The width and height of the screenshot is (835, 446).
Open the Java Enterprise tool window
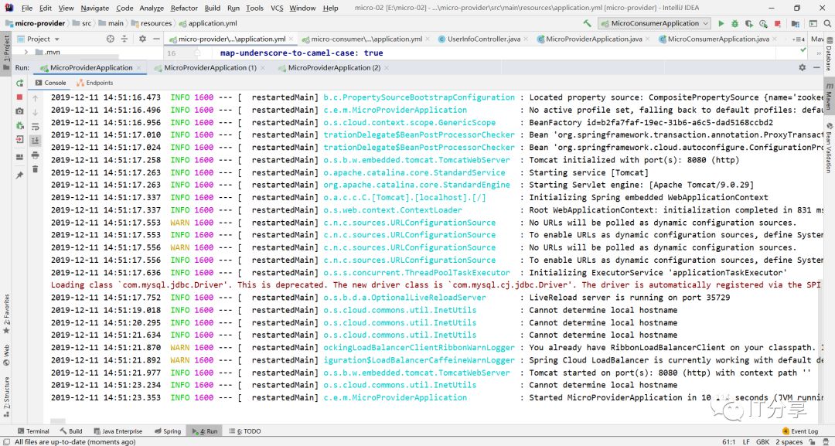[x=118, y=431]
